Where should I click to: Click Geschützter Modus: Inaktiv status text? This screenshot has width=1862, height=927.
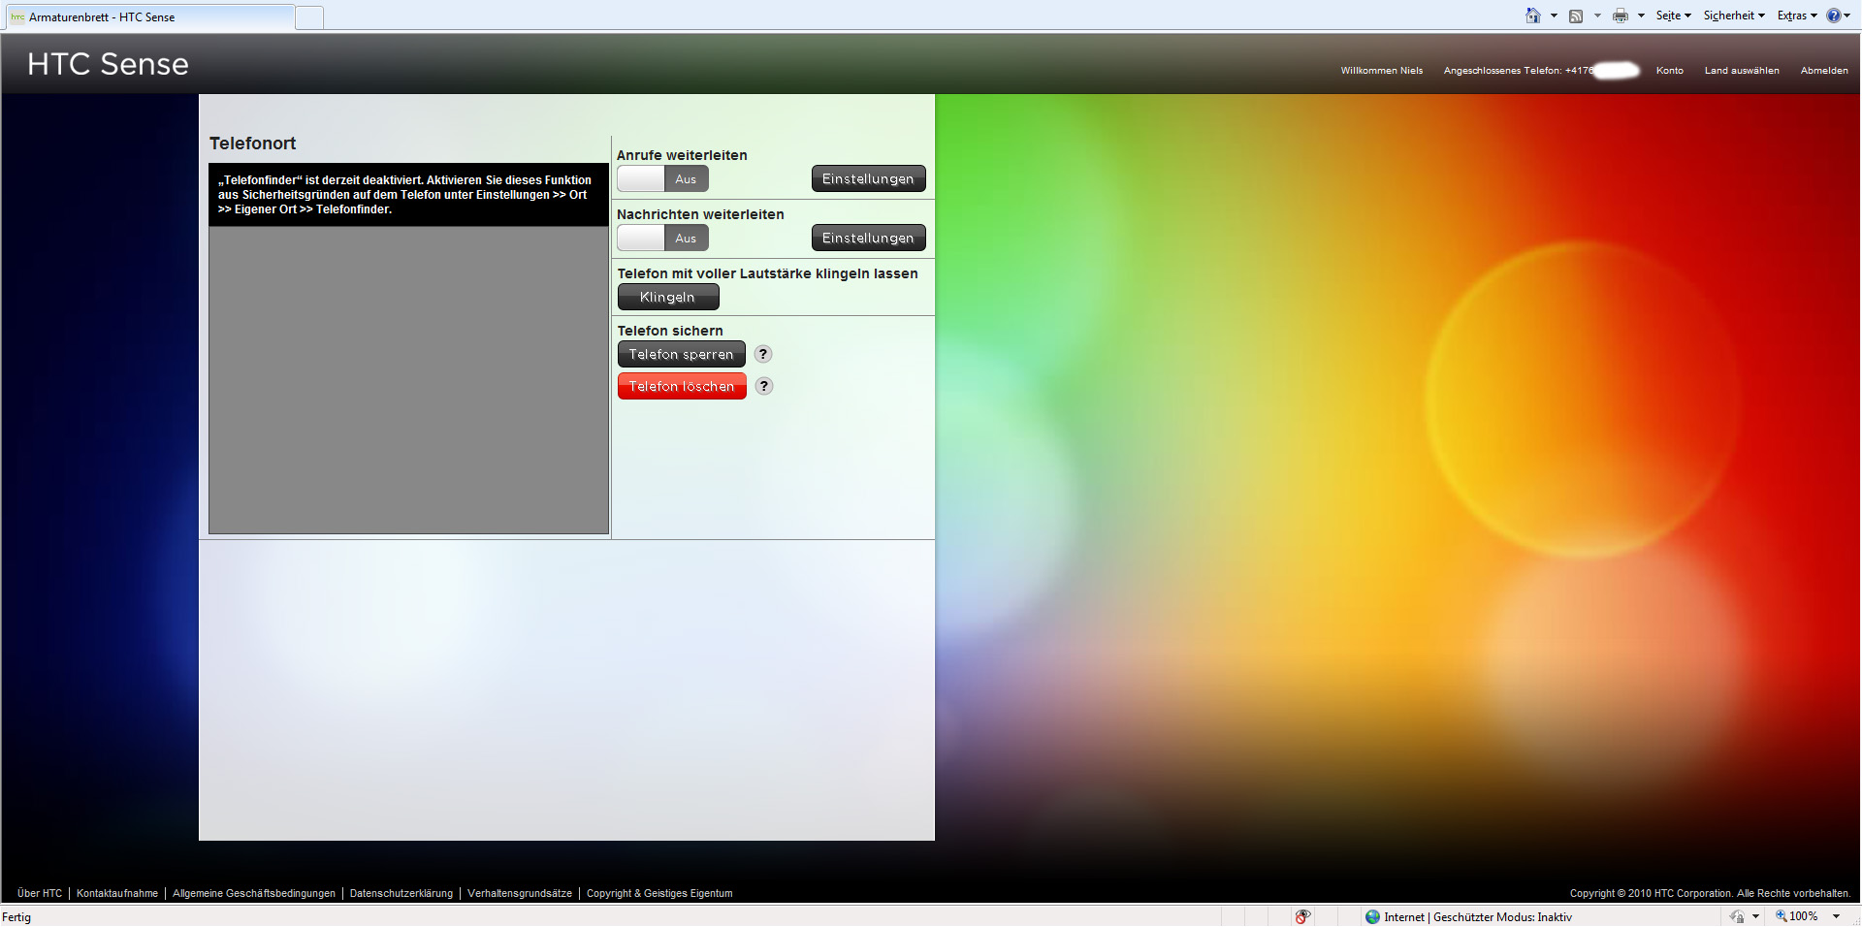tap(1503, 916)
